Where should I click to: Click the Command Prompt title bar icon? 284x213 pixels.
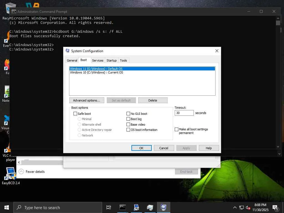pyautogui.click(x=14, y=12)
